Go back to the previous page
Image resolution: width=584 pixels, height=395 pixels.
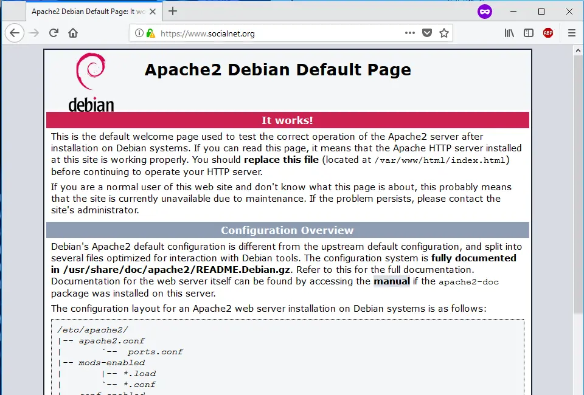(15, 33)
